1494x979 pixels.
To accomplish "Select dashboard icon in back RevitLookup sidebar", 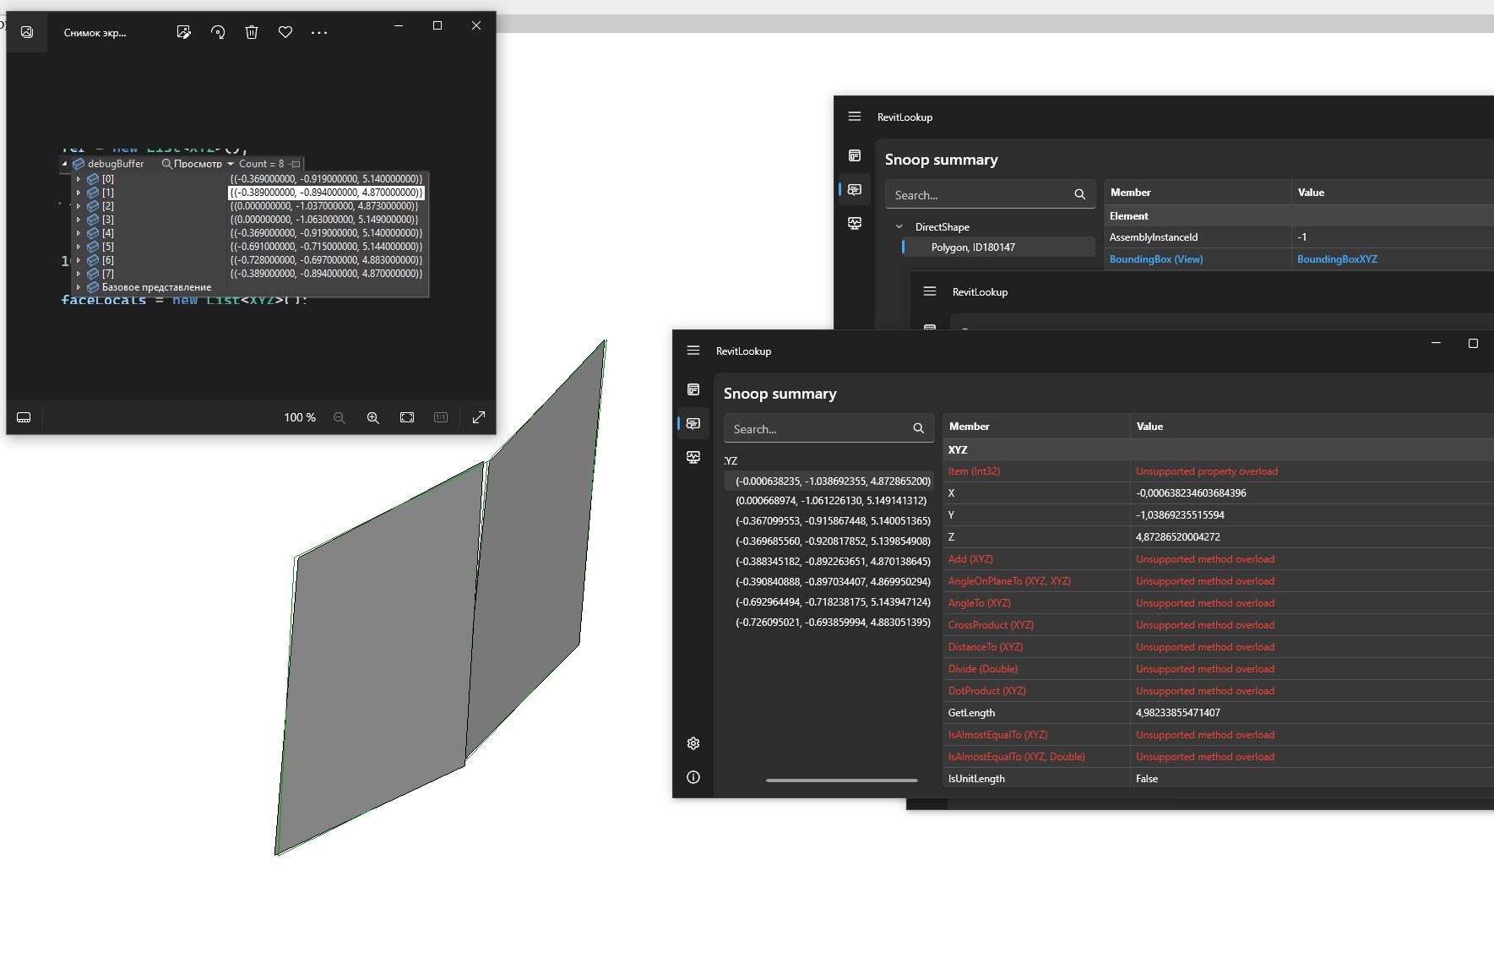I will click(855, 155).
